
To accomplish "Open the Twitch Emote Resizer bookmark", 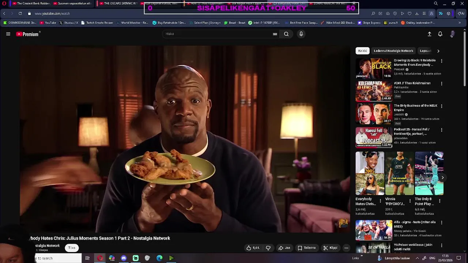I will tap(97, 23).
